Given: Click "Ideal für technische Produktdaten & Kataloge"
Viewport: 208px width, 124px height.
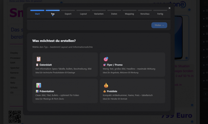Looking at the screenshot, I should (55, 72).
